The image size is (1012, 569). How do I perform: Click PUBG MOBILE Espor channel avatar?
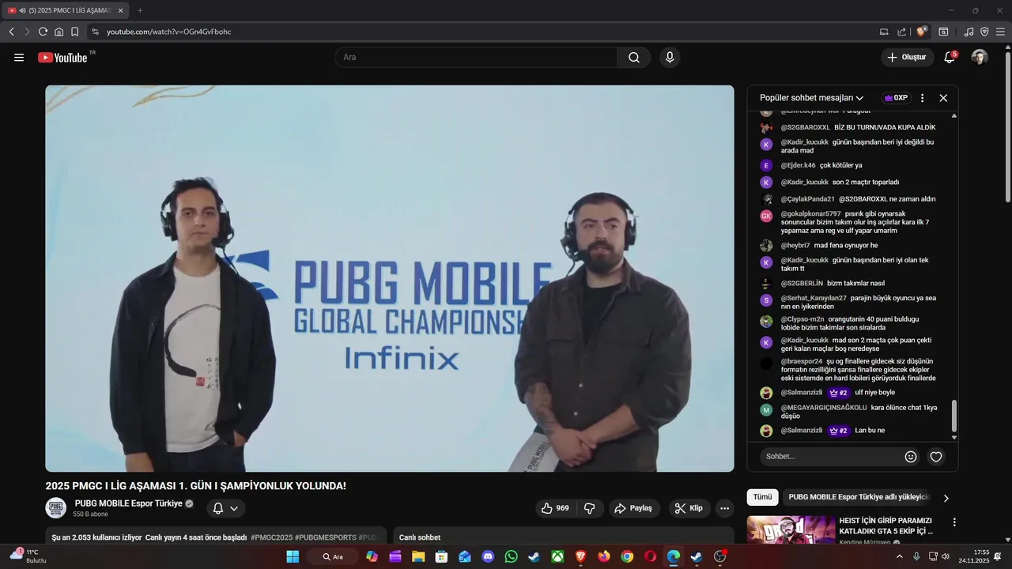point(55,508)
